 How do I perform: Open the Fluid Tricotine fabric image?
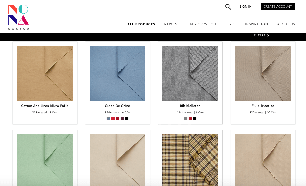(263, 73)
